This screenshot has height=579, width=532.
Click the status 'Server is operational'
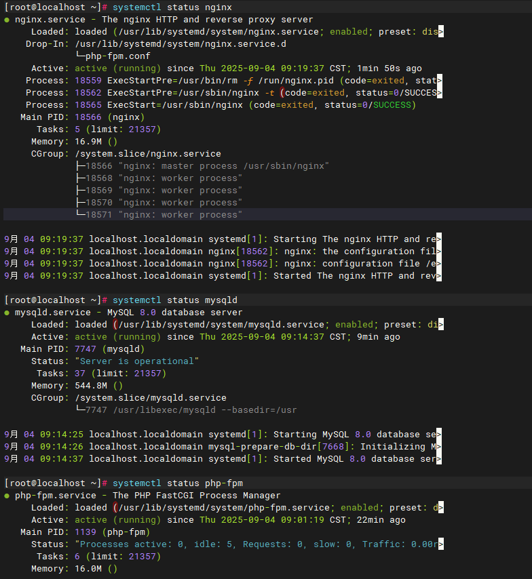137,361
